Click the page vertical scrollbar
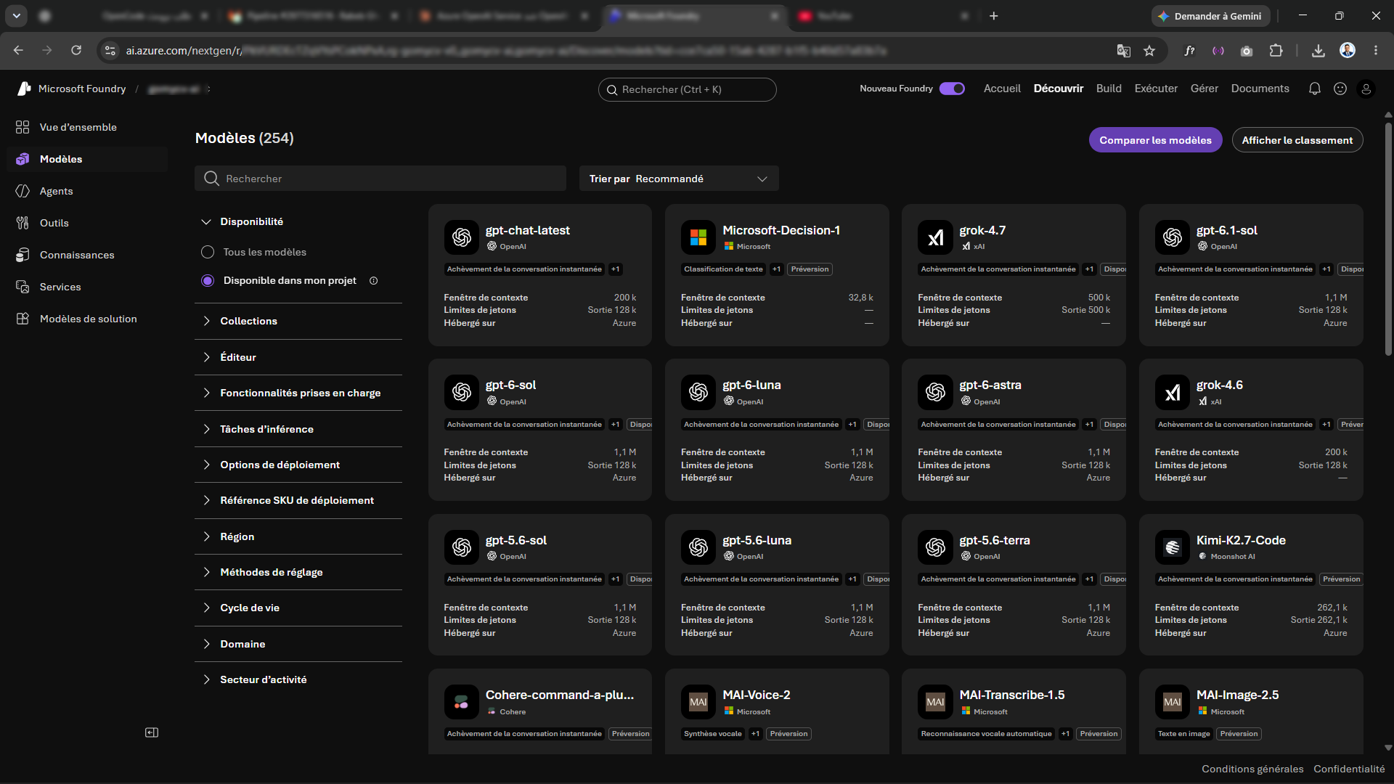The height and width of the screenshot is (784, 1394). (1388, 240)
